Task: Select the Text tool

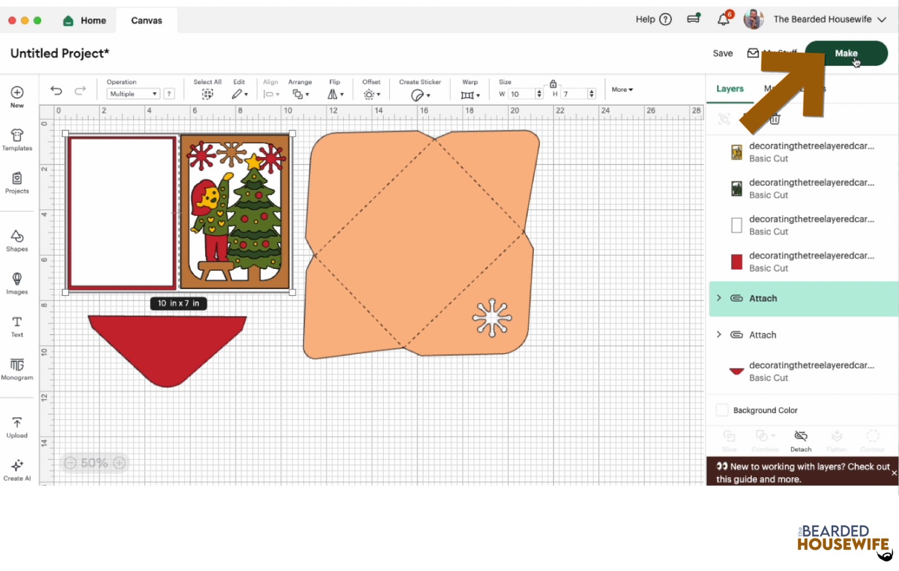Action: coord(17,326)
